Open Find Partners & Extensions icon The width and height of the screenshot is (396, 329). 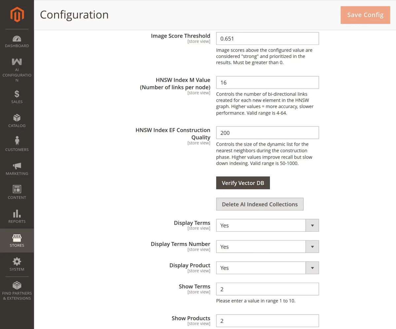pos(17,285)
